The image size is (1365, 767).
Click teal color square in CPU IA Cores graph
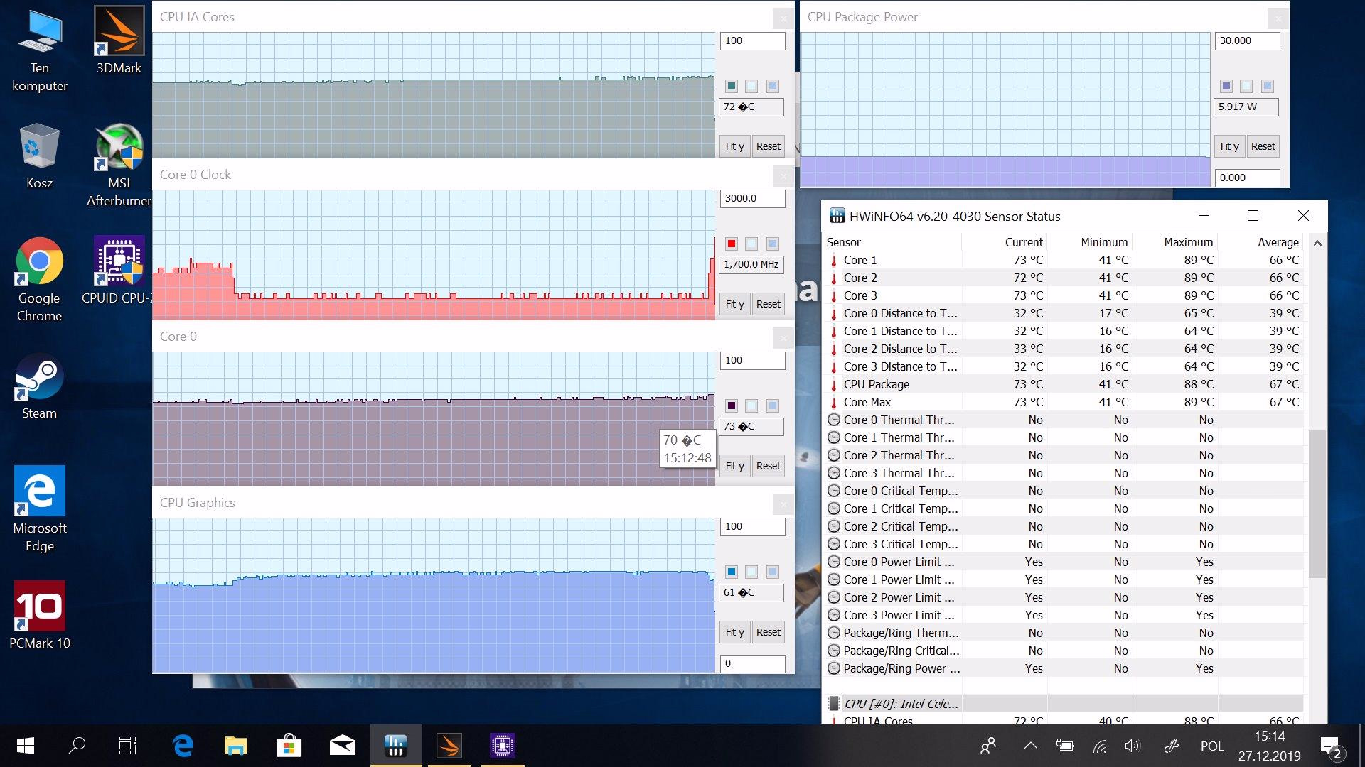click(731, 86)
